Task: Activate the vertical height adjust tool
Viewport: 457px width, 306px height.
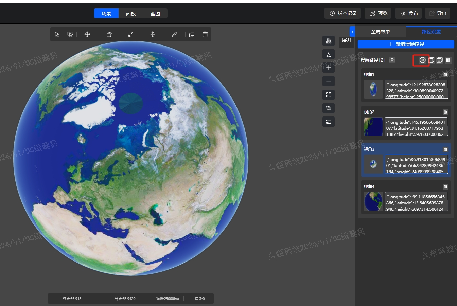Action: (x=153, y=34)
